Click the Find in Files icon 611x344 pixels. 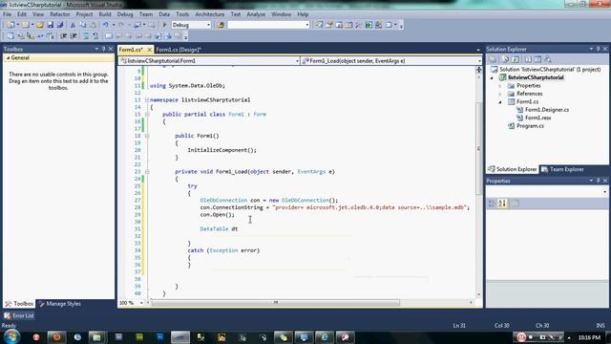point(221,25)
